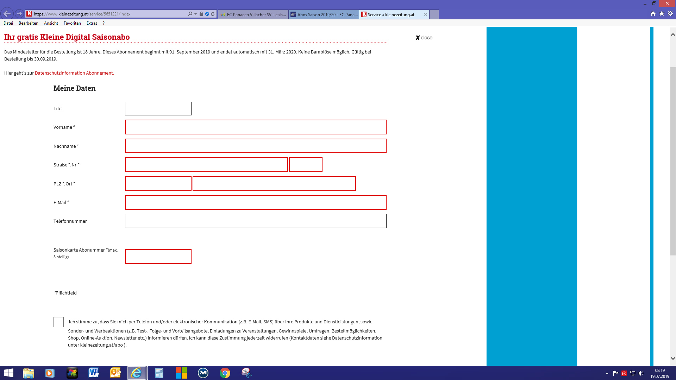
Task: Click the forward navigation arrow
Action: coord(19,14)
